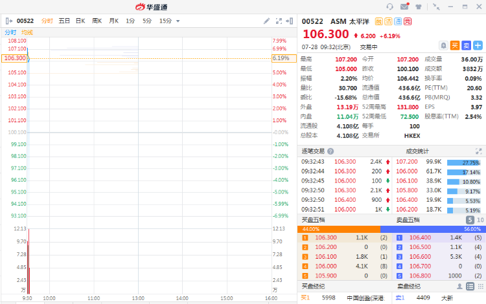Switch to the 日K chart tab

(x=80, y=21)
